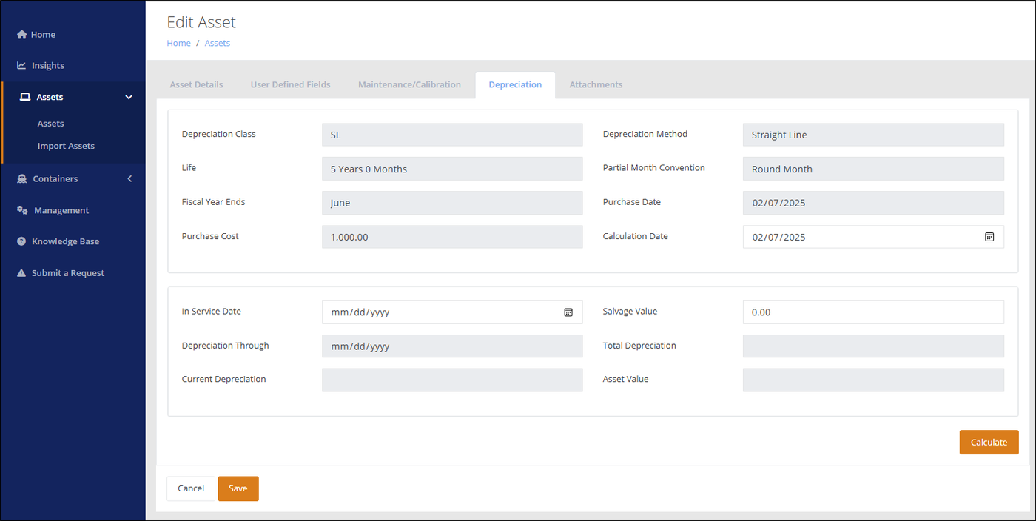Click the Depreciation Class field showing SL
The height and width of the screenshot is (521, 1036).
[452, 135]
